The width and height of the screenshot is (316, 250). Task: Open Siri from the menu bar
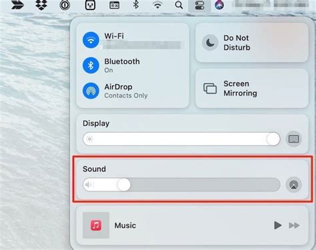point(219,5)
